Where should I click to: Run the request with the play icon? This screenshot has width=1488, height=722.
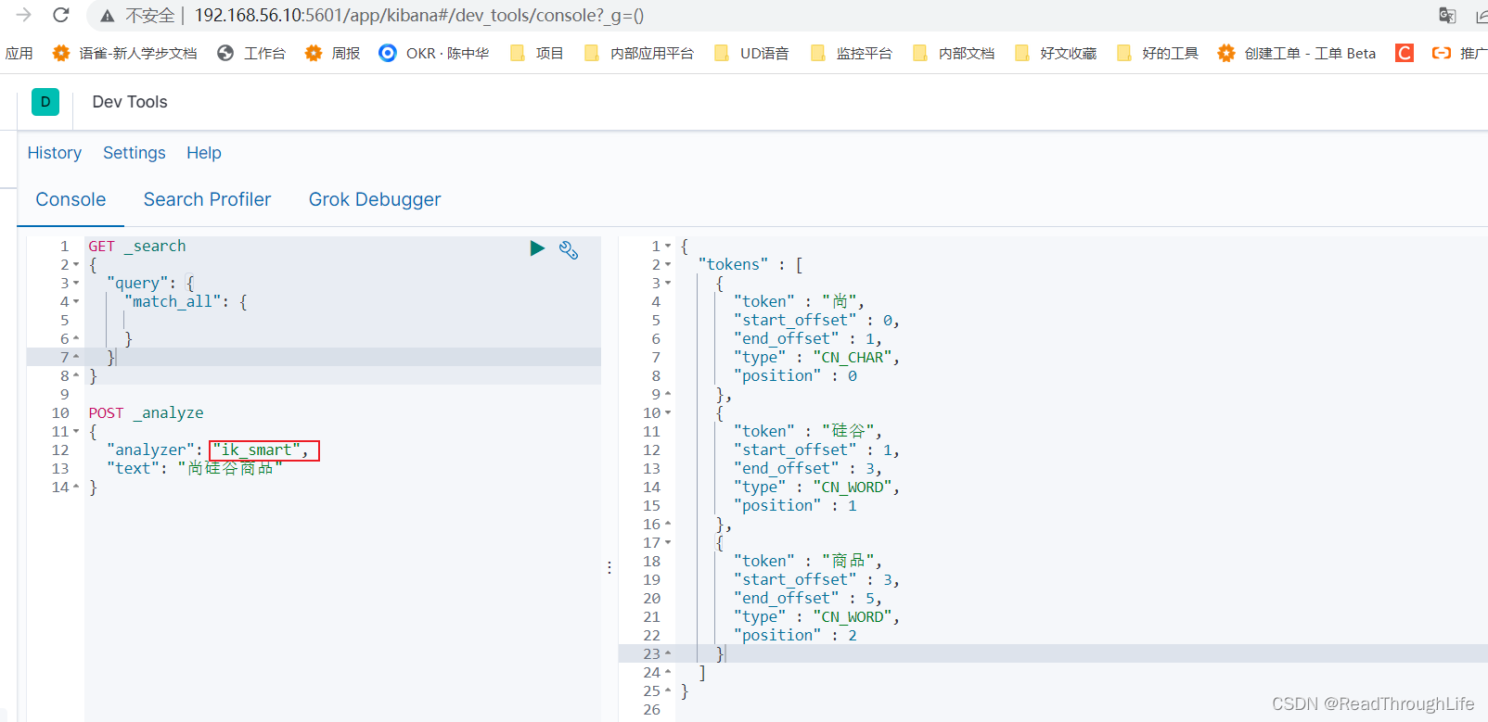pos(537,247)
